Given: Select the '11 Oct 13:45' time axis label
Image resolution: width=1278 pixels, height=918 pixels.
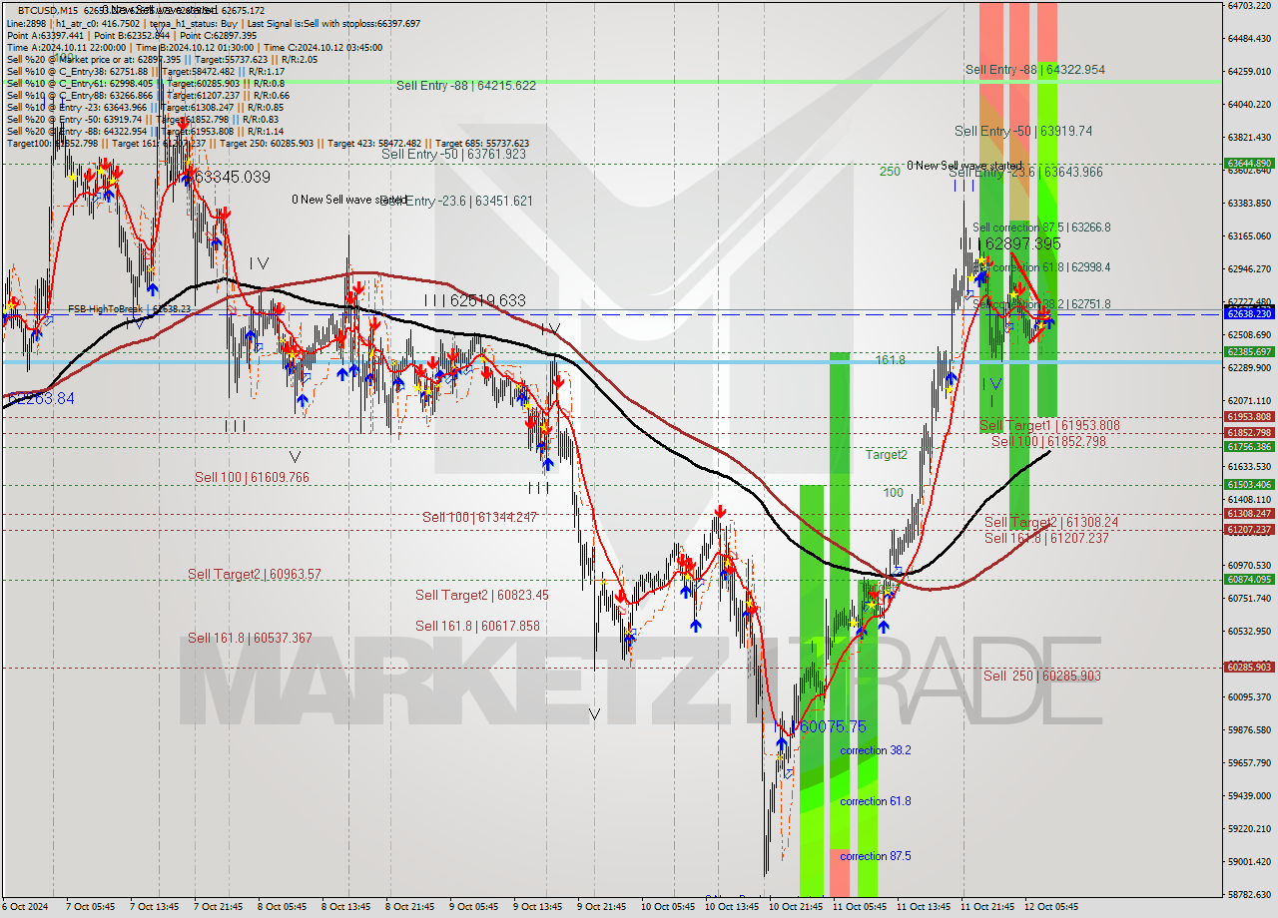Looking at the screenshot, I should tap(923, 907).
